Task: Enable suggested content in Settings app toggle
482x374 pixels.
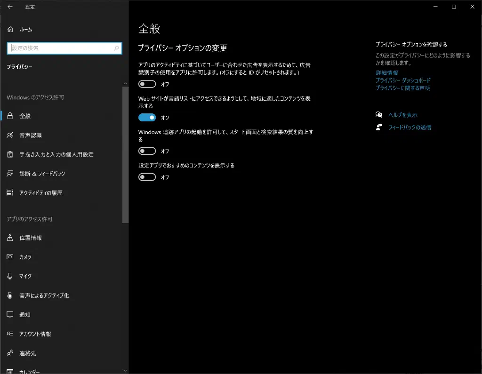Action: (x=147, y=177)
